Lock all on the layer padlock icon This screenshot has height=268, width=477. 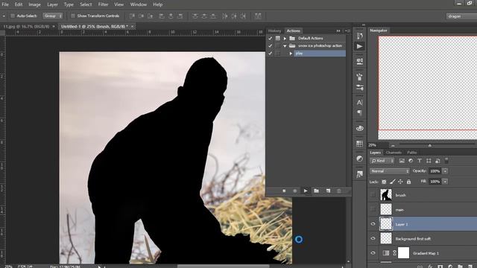click(x=408, y=182)
